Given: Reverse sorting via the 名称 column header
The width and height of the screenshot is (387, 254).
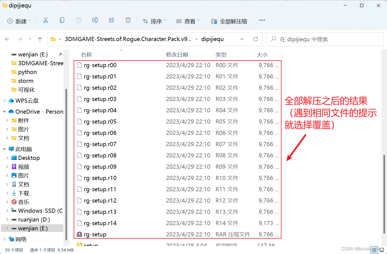Looking at the screenshot, I should (x=86, y=54).
